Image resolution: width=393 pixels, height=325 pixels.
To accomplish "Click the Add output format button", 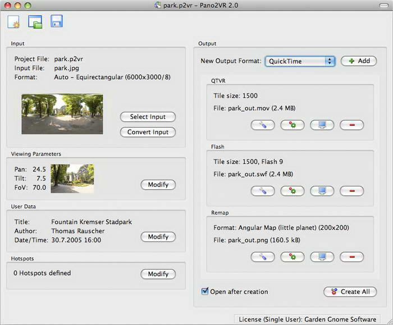I will [x=358, y=61].
